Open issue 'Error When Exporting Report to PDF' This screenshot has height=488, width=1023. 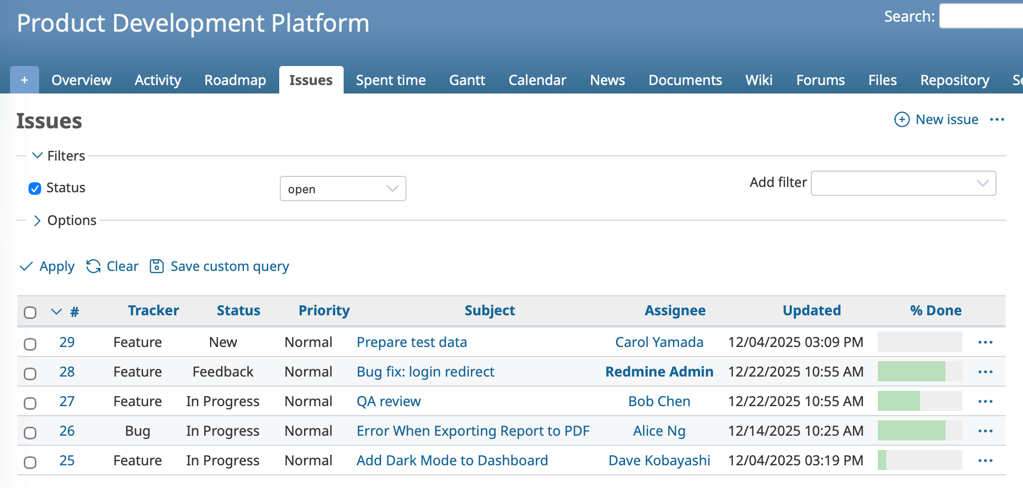click(x=472, y=431)
